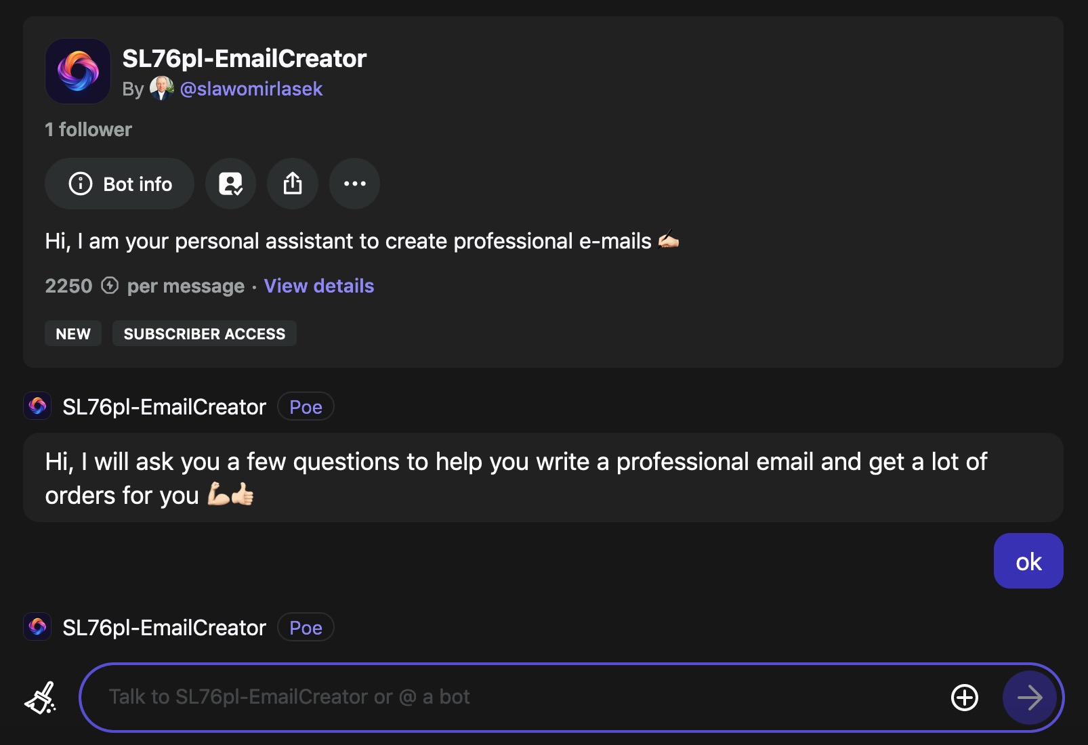Select the user's "ok" message bubble
Viewport: 1088px width, 745px height.
click(1028, 561)
